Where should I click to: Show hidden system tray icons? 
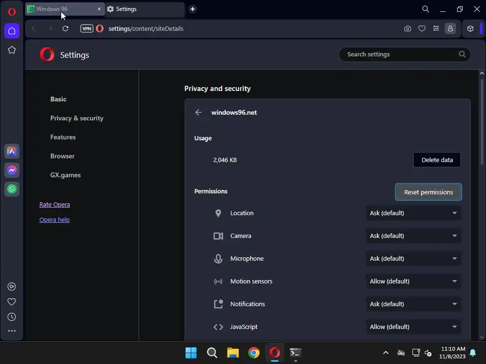(x=386, y=353)
